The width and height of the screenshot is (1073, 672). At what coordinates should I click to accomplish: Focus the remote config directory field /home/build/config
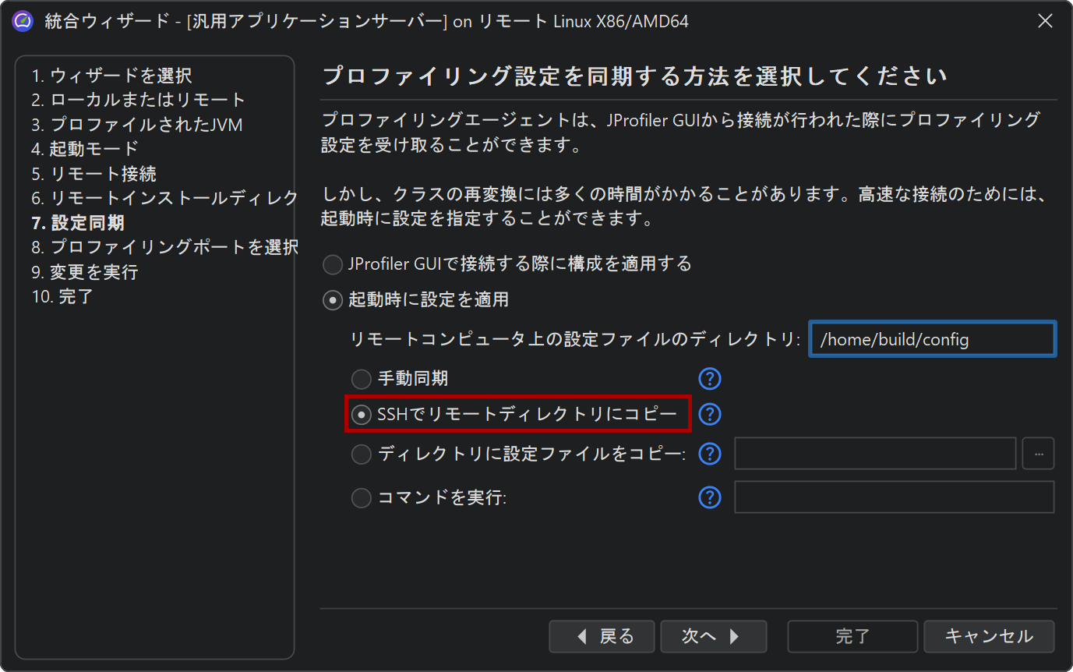pos(933,340)
